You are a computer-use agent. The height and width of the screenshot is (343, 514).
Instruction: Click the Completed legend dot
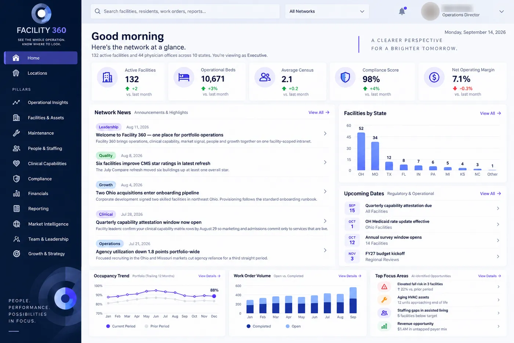249,326
